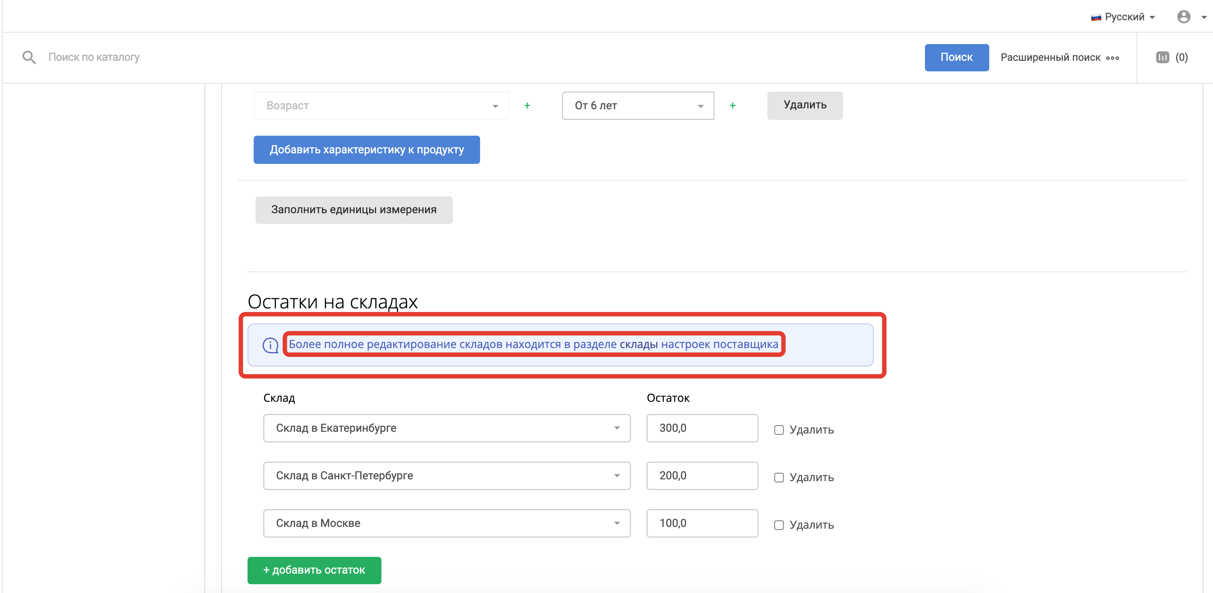
Task: Open the Склад в Екатеринбурге dropdown
Action: tap(447, 428)
